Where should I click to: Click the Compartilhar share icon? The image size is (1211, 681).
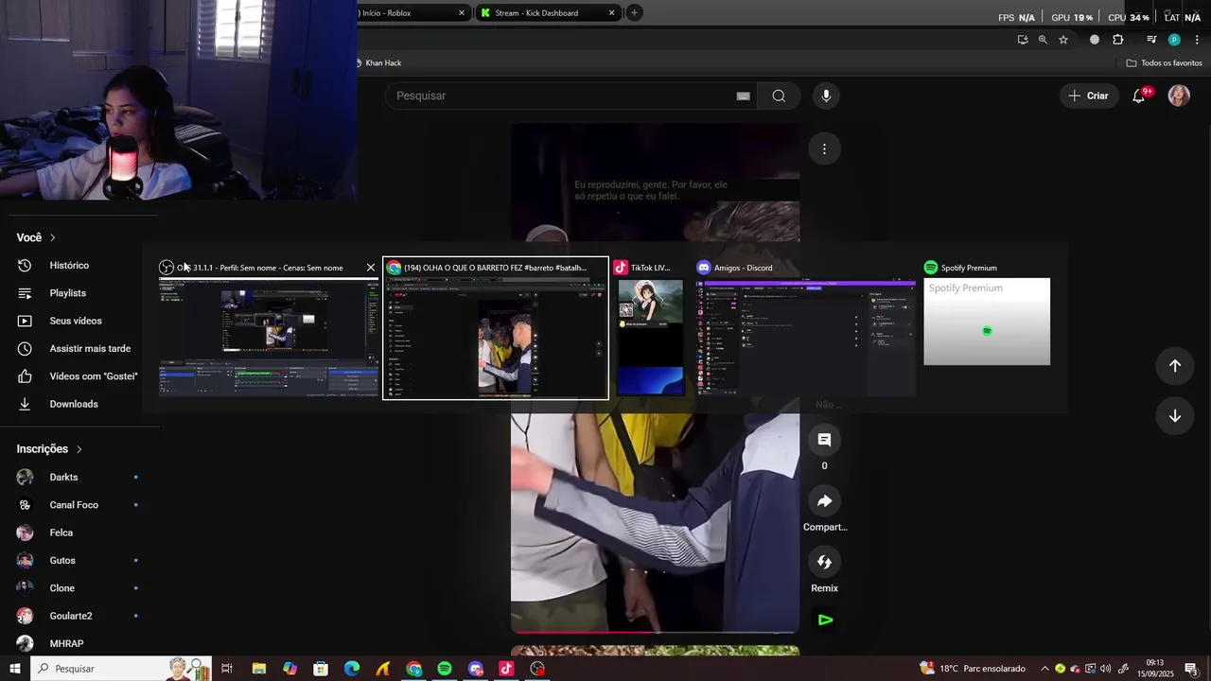pyautogui.click(x=824, y=501)
